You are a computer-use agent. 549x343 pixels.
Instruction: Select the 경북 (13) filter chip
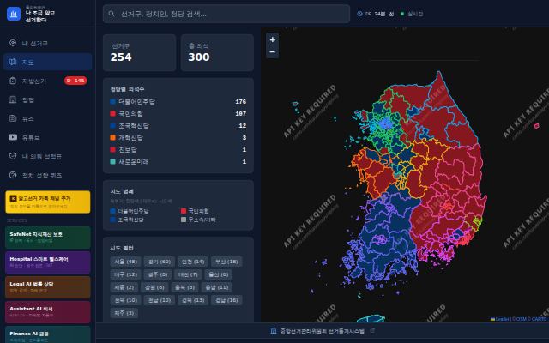[x=193, y=300]
